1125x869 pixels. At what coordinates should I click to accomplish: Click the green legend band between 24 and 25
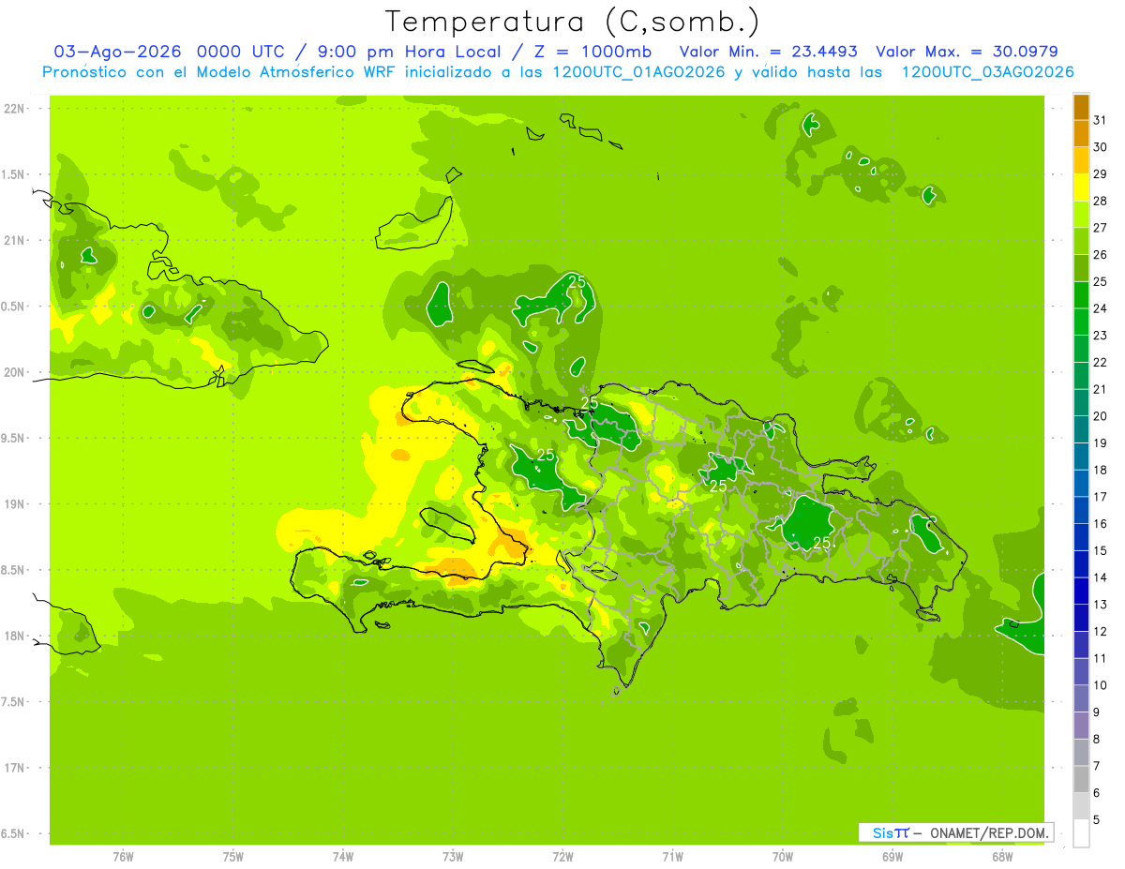(1081, 295)
